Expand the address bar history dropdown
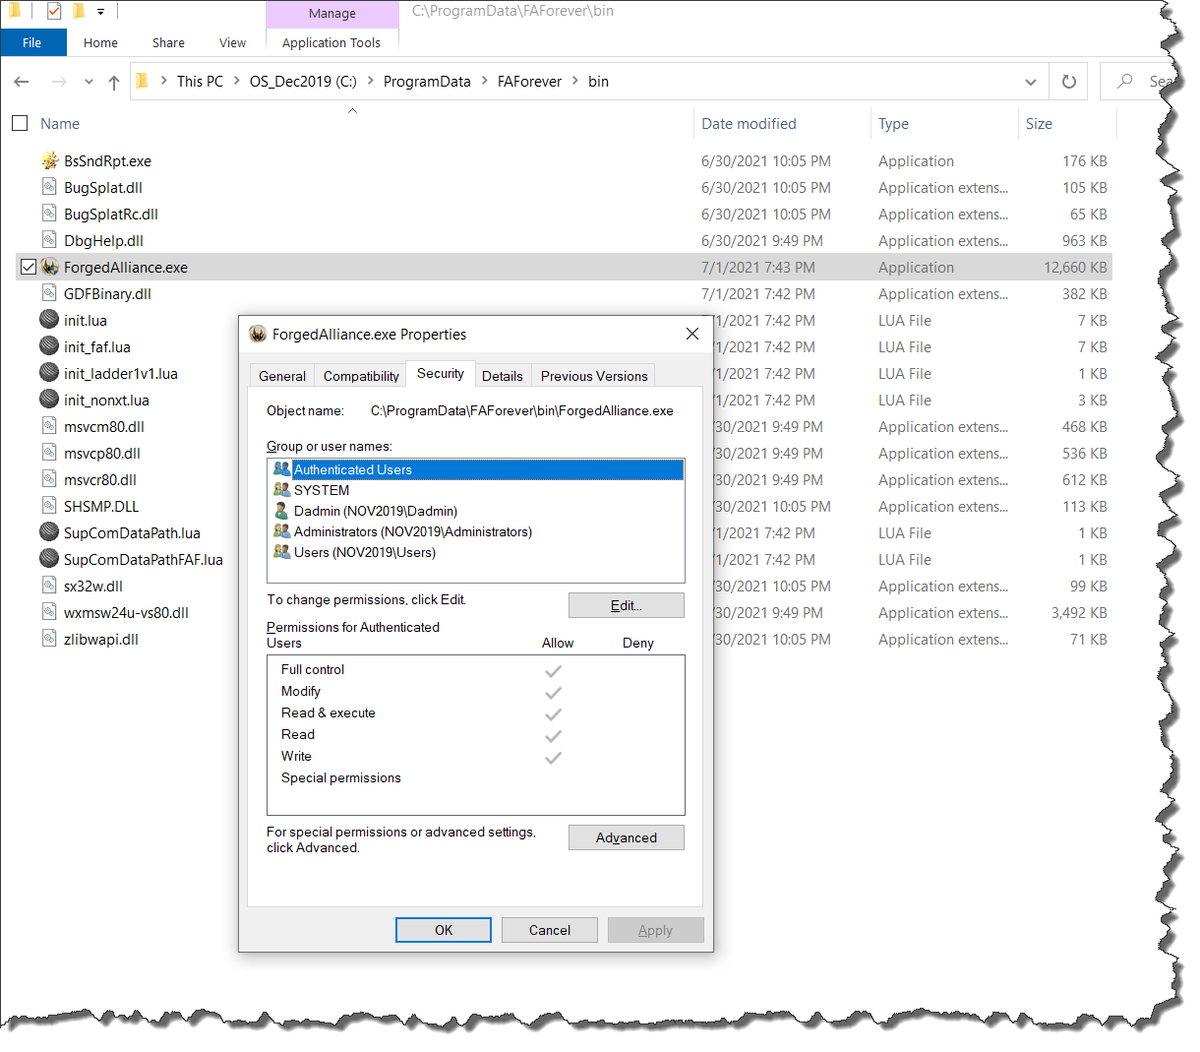1200x1052 pixels. click(1031, 82)
